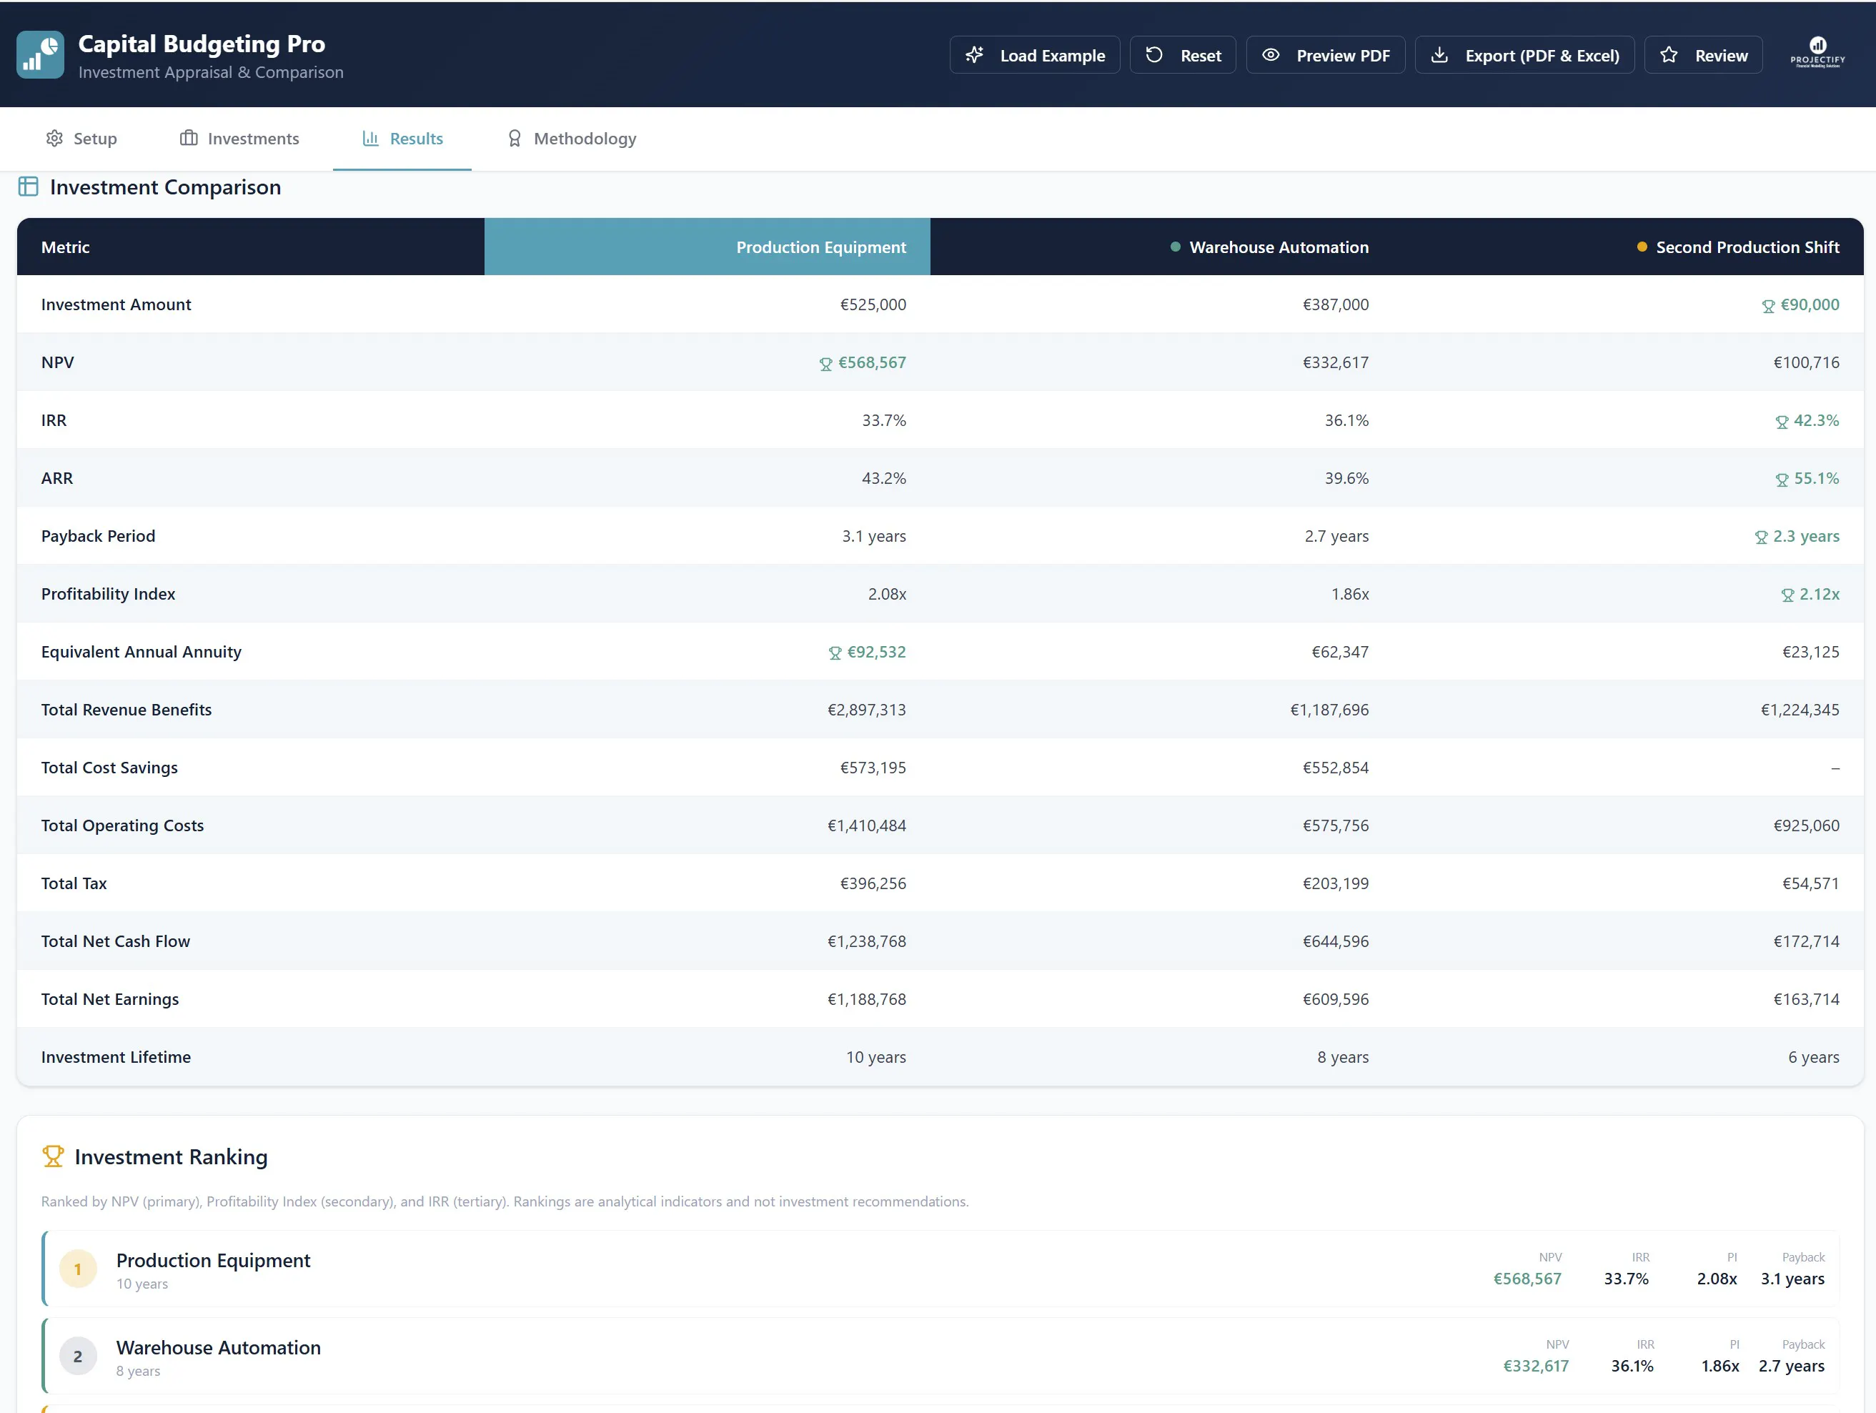Click the Load Example button
Screen dimensions: 1876x1413
click(1035, 55)
